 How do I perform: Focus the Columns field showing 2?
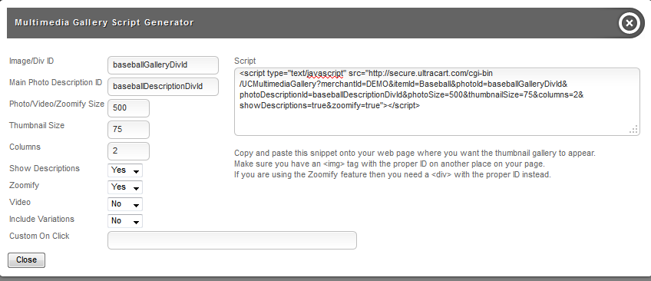(128, 151)
